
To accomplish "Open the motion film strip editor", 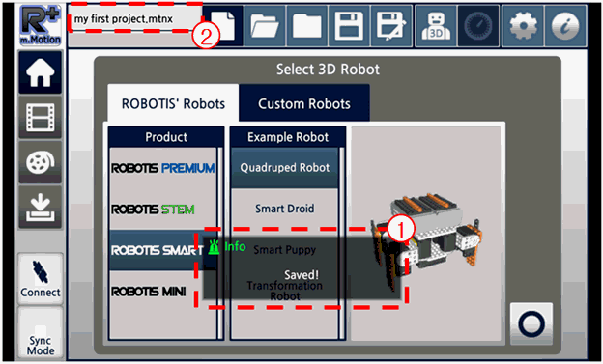I will pyautogui.click(x=40, y=117).
